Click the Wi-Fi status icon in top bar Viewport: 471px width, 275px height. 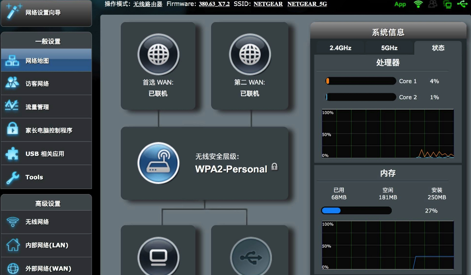(418, 4)
